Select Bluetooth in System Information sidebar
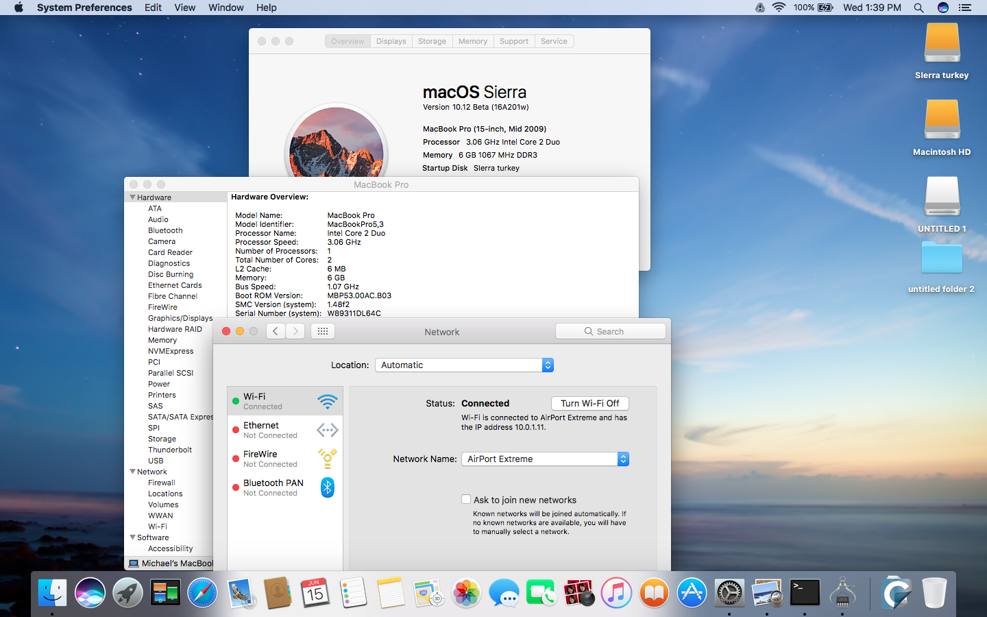 165,230
